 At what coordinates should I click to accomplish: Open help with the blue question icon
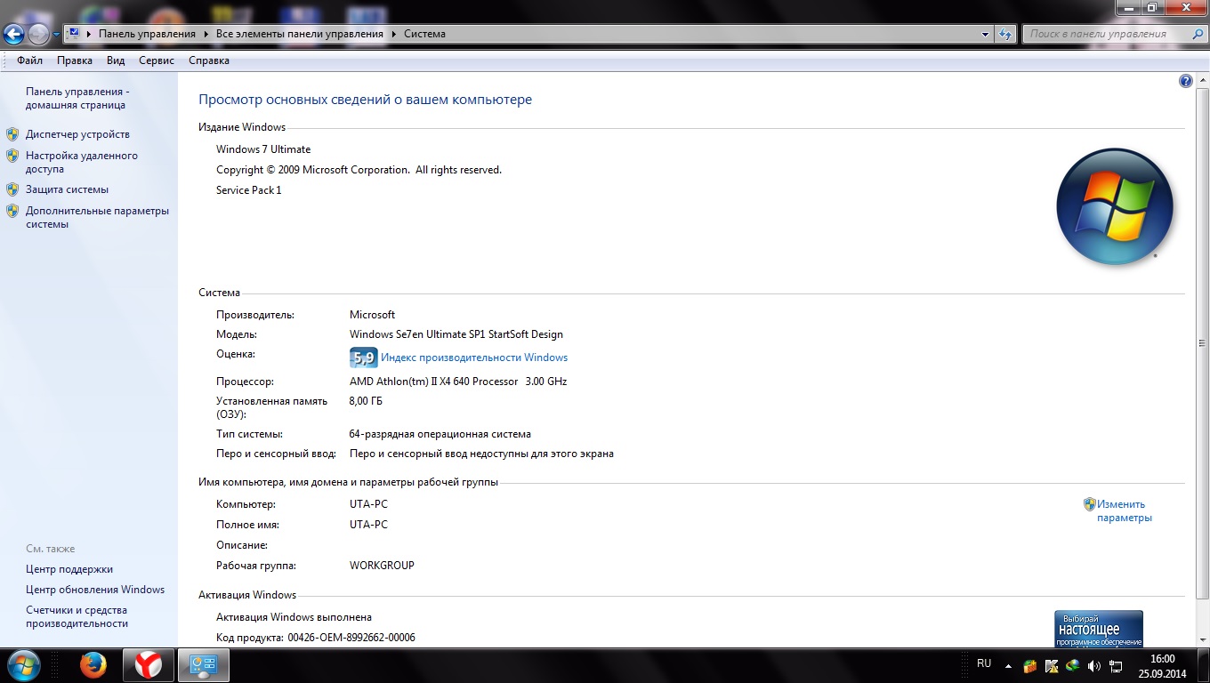1185,81
